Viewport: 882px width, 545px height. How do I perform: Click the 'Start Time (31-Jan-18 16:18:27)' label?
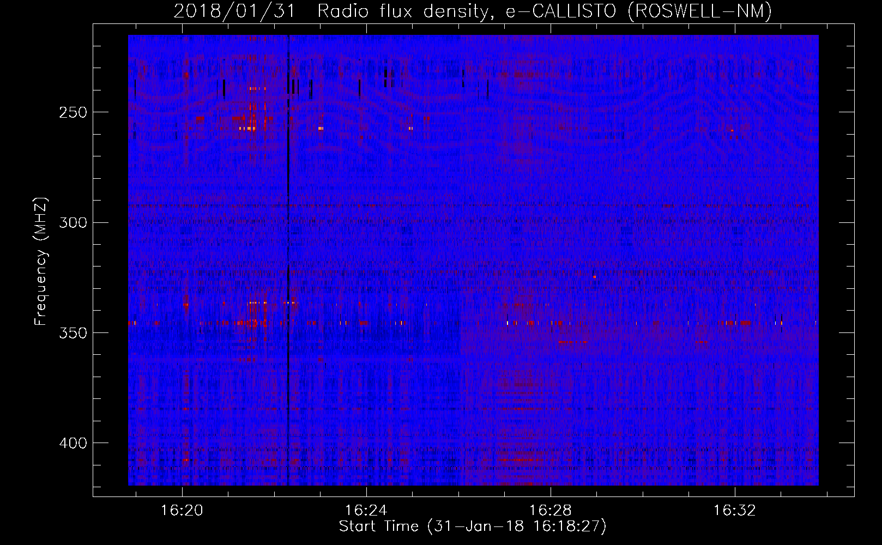pos(473,526)
